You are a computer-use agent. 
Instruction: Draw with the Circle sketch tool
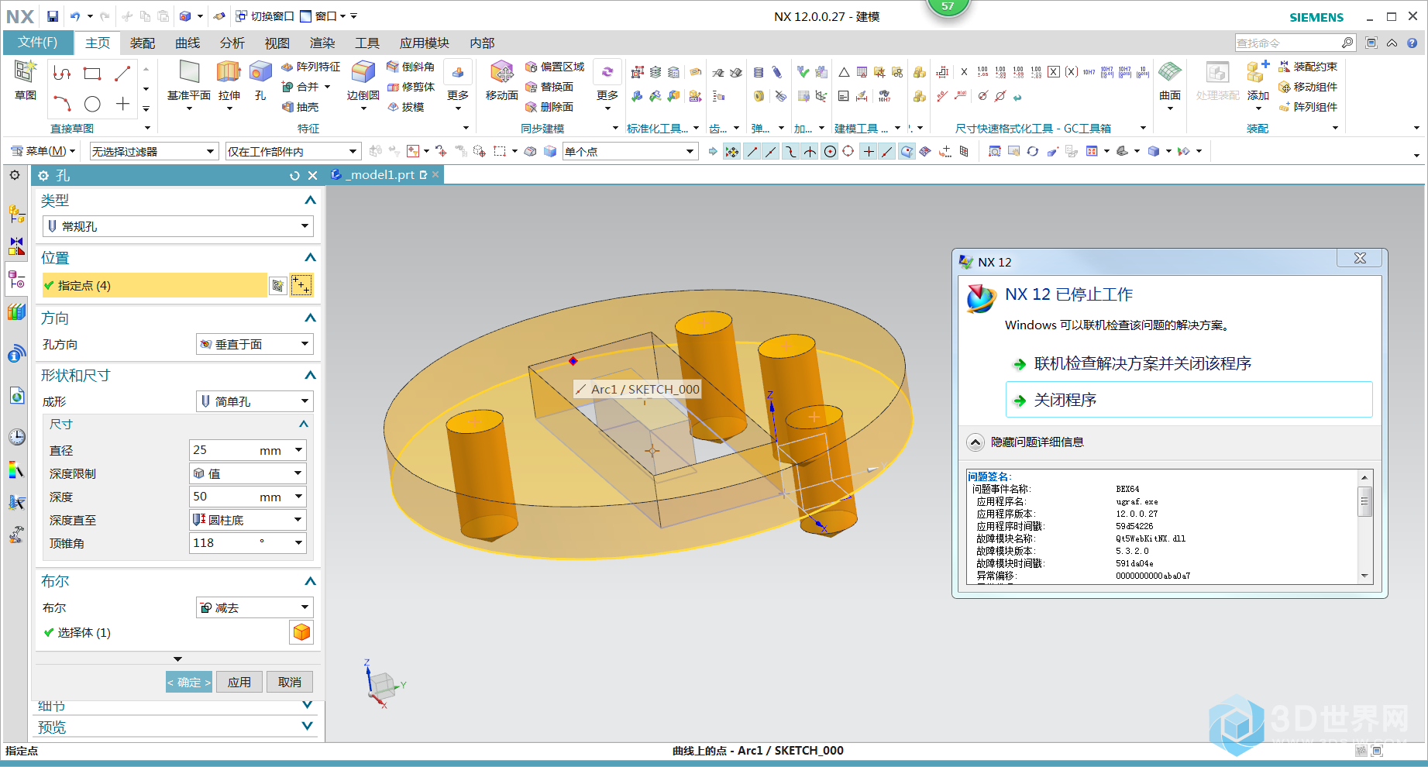tap(92, 104)
